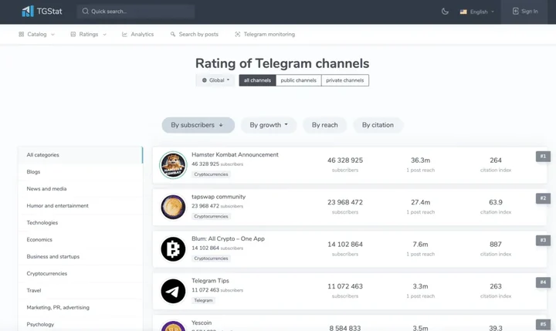Click the TGStat logo icon
Viewport: 556px width, 331px height.
tap(28, 12)
